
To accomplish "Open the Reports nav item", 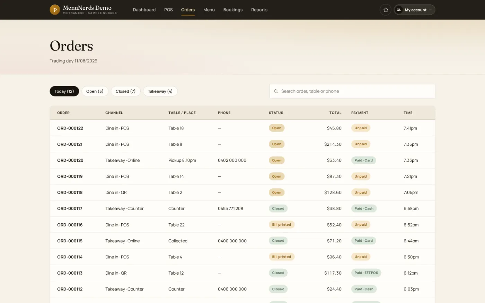I will [x=259, y=10].
